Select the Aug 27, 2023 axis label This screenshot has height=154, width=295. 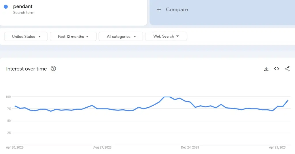coord(102,147)
